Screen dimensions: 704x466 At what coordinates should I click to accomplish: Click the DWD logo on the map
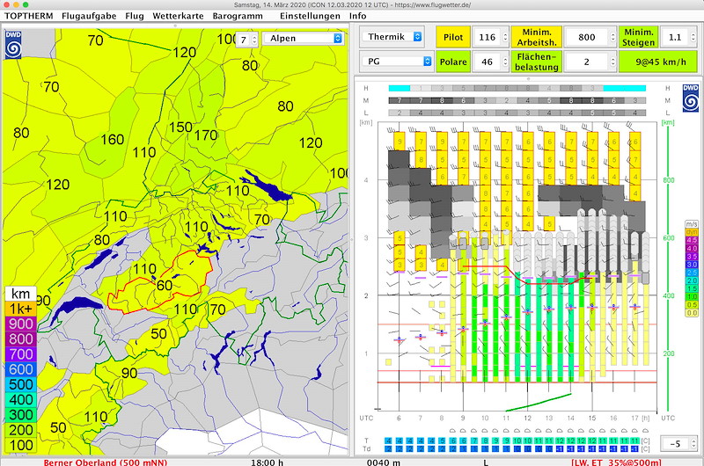coord(13,45)
